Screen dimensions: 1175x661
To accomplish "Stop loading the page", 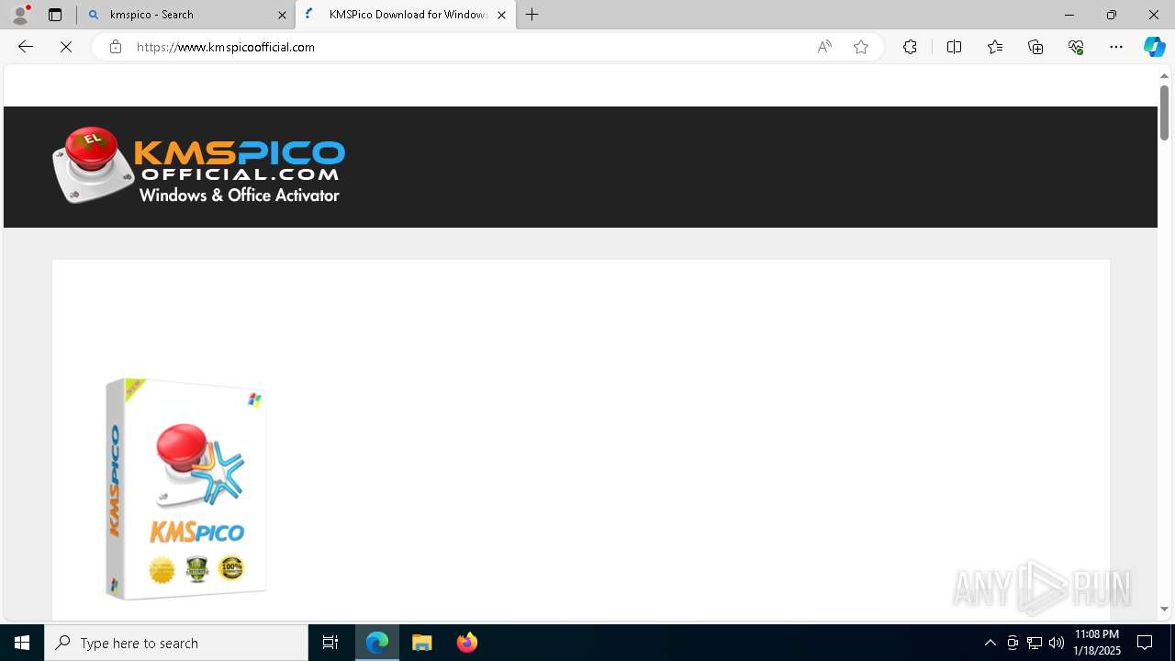I will tap(66, 47).
